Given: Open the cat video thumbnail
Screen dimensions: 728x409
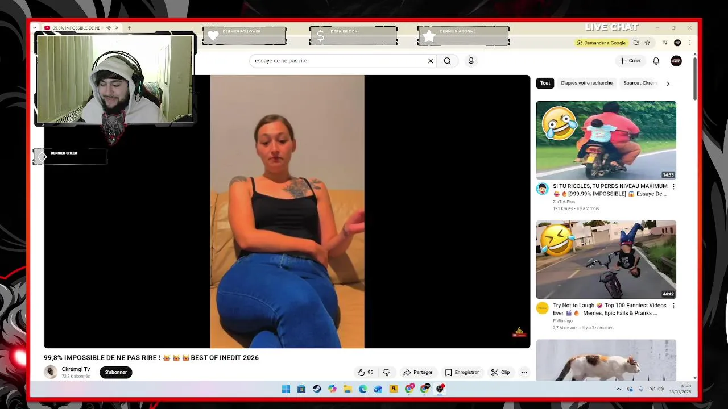Looking at the screenshot, I should [606, 360].
